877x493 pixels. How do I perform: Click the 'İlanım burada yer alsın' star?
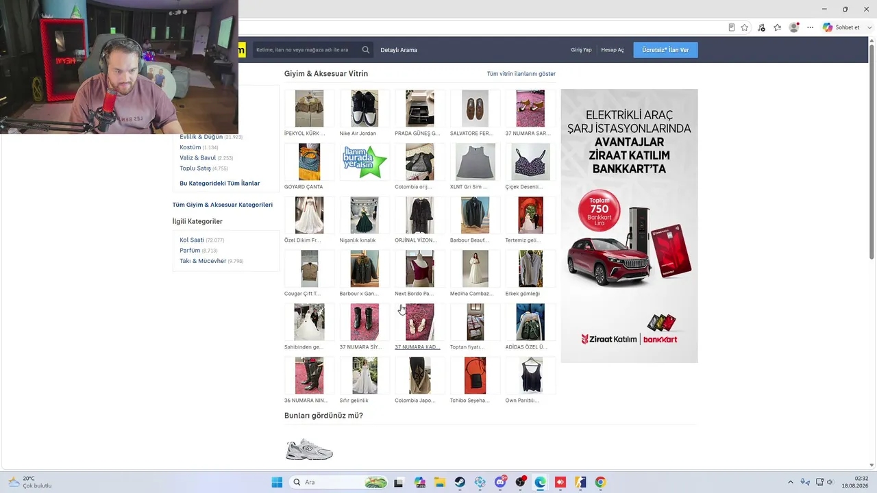(x=365, y=162)
